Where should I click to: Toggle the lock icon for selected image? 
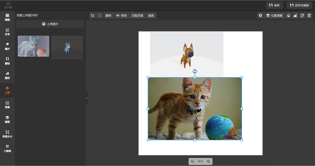(x=295, y=15)
